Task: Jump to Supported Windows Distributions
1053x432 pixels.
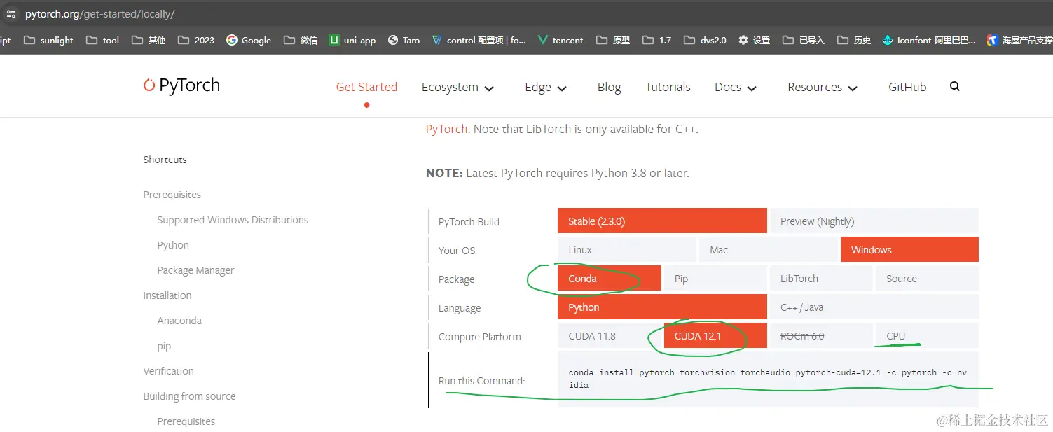Action: point(233,219)
